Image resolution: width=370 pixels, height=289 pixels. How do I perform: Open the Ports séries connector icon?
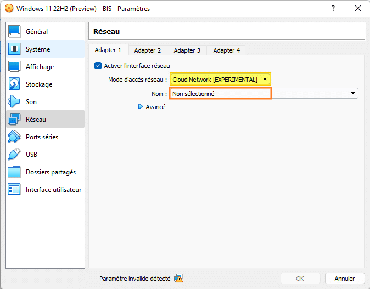(14, 137)
